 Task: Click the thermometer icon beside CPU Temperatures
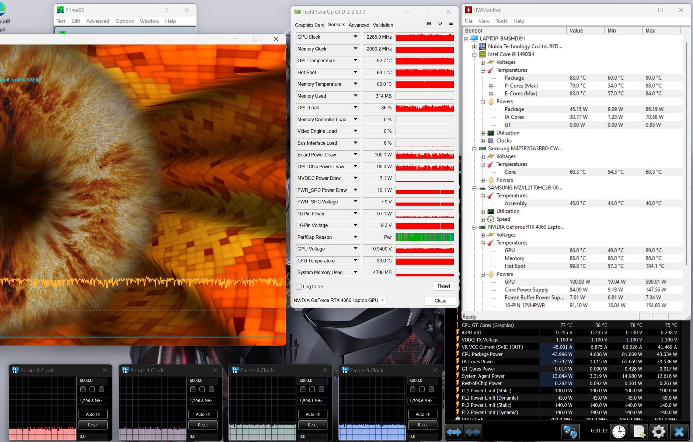pos(491,70)
